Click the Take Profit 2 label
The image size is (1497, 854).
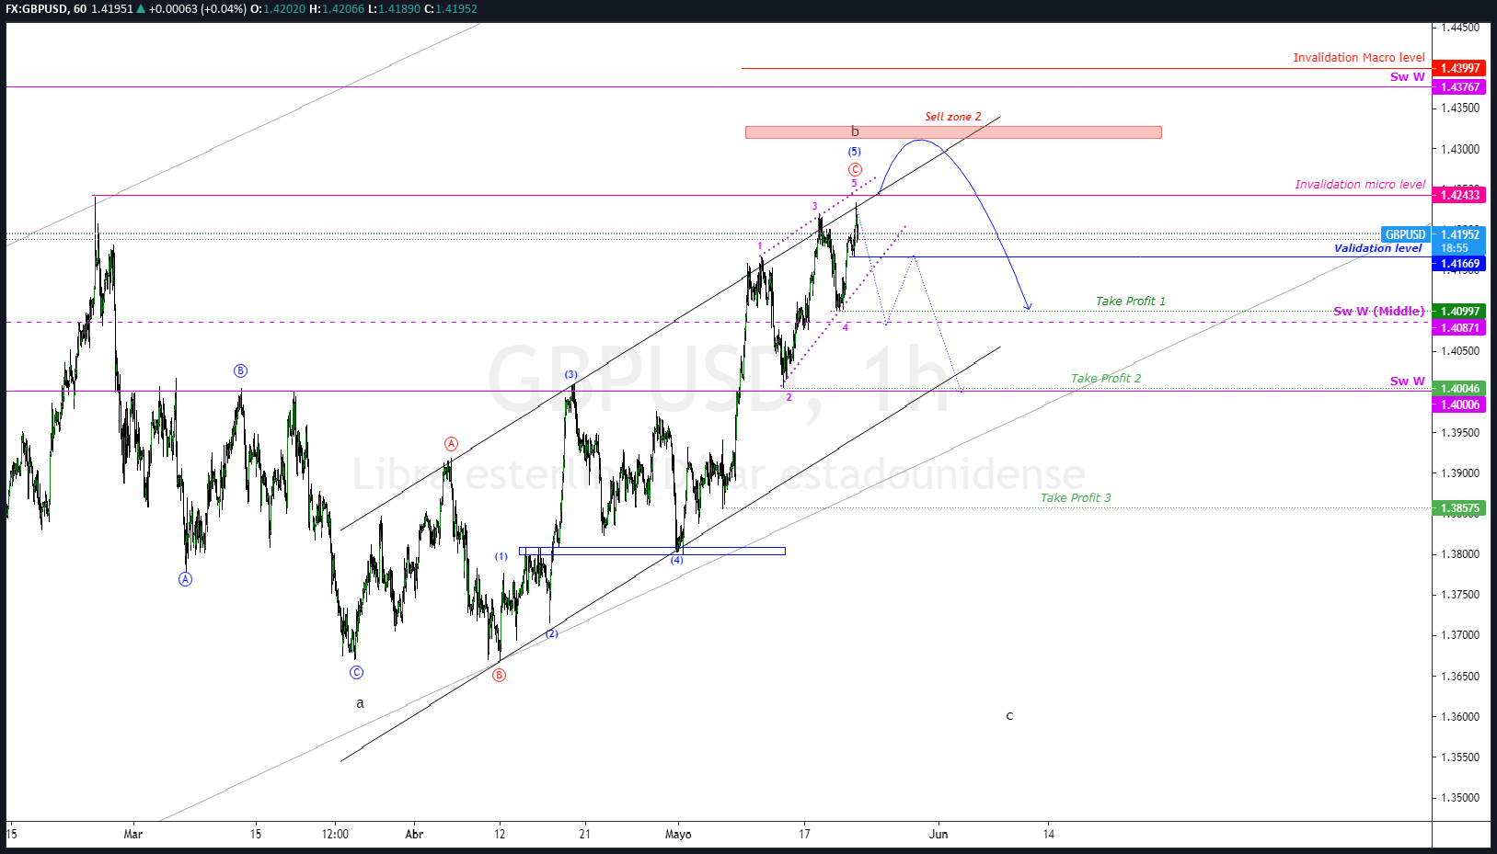[x=1106, y=378]
